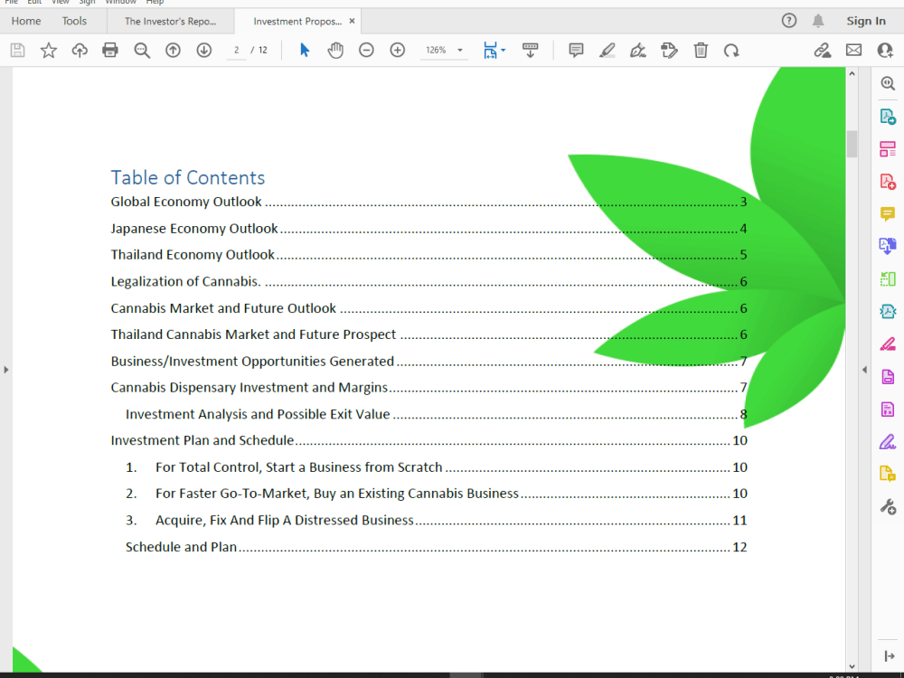
Task: Open the Window menu
Action: [x=120, y=3]
